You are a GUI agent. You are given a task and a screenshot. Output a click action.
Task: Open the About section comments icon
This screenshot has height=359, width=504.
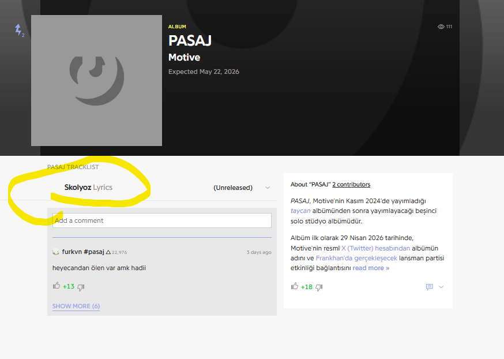click(430, 287)
